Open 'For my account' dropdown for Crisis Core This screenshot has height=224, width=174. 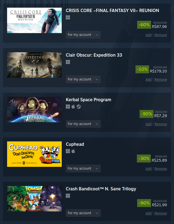(x=83, y=35)
